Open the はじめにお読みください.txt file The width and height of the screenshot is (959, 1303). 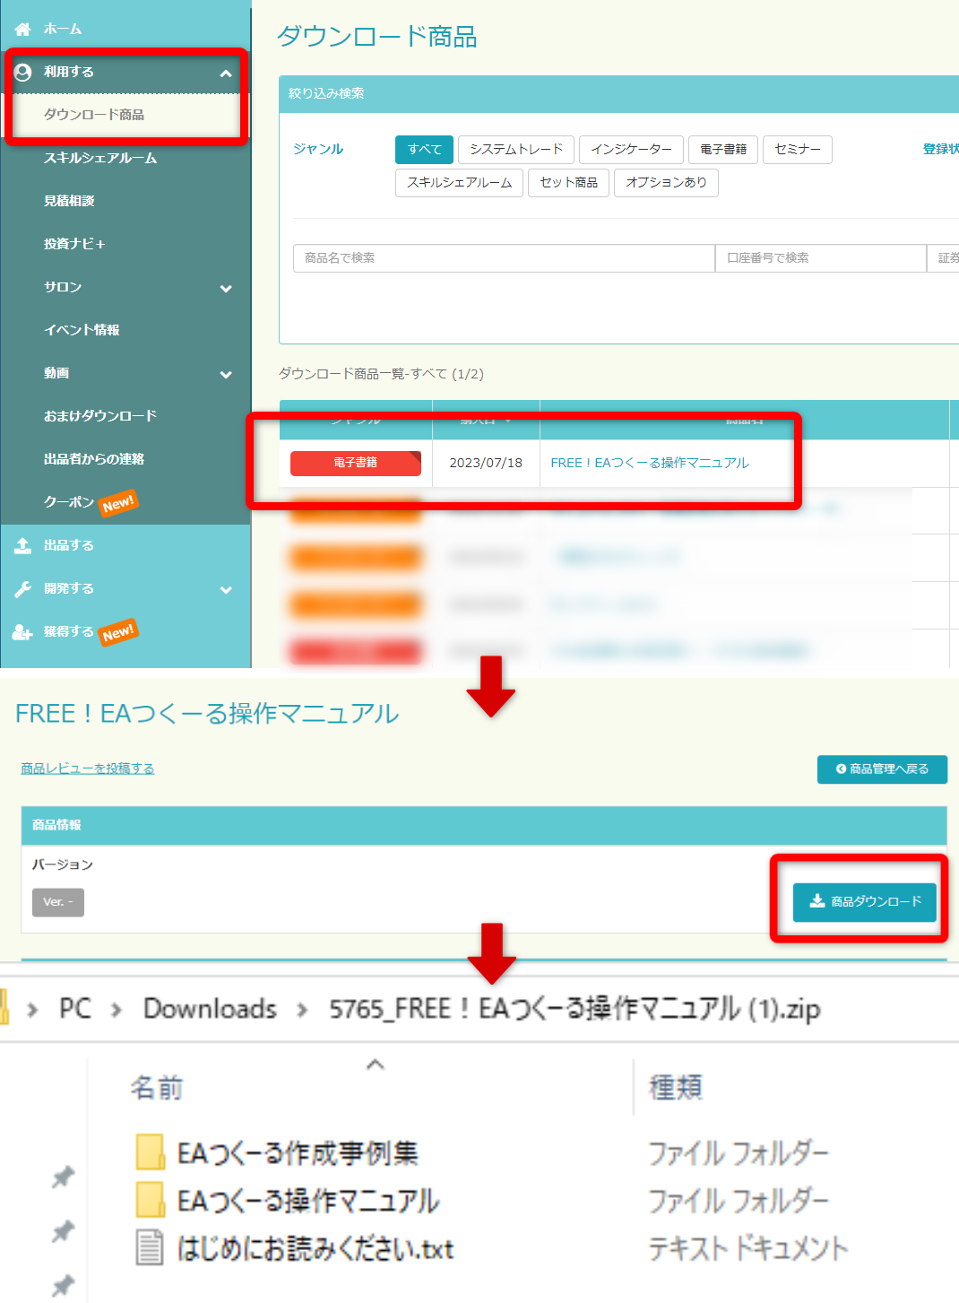[315, 1248]
